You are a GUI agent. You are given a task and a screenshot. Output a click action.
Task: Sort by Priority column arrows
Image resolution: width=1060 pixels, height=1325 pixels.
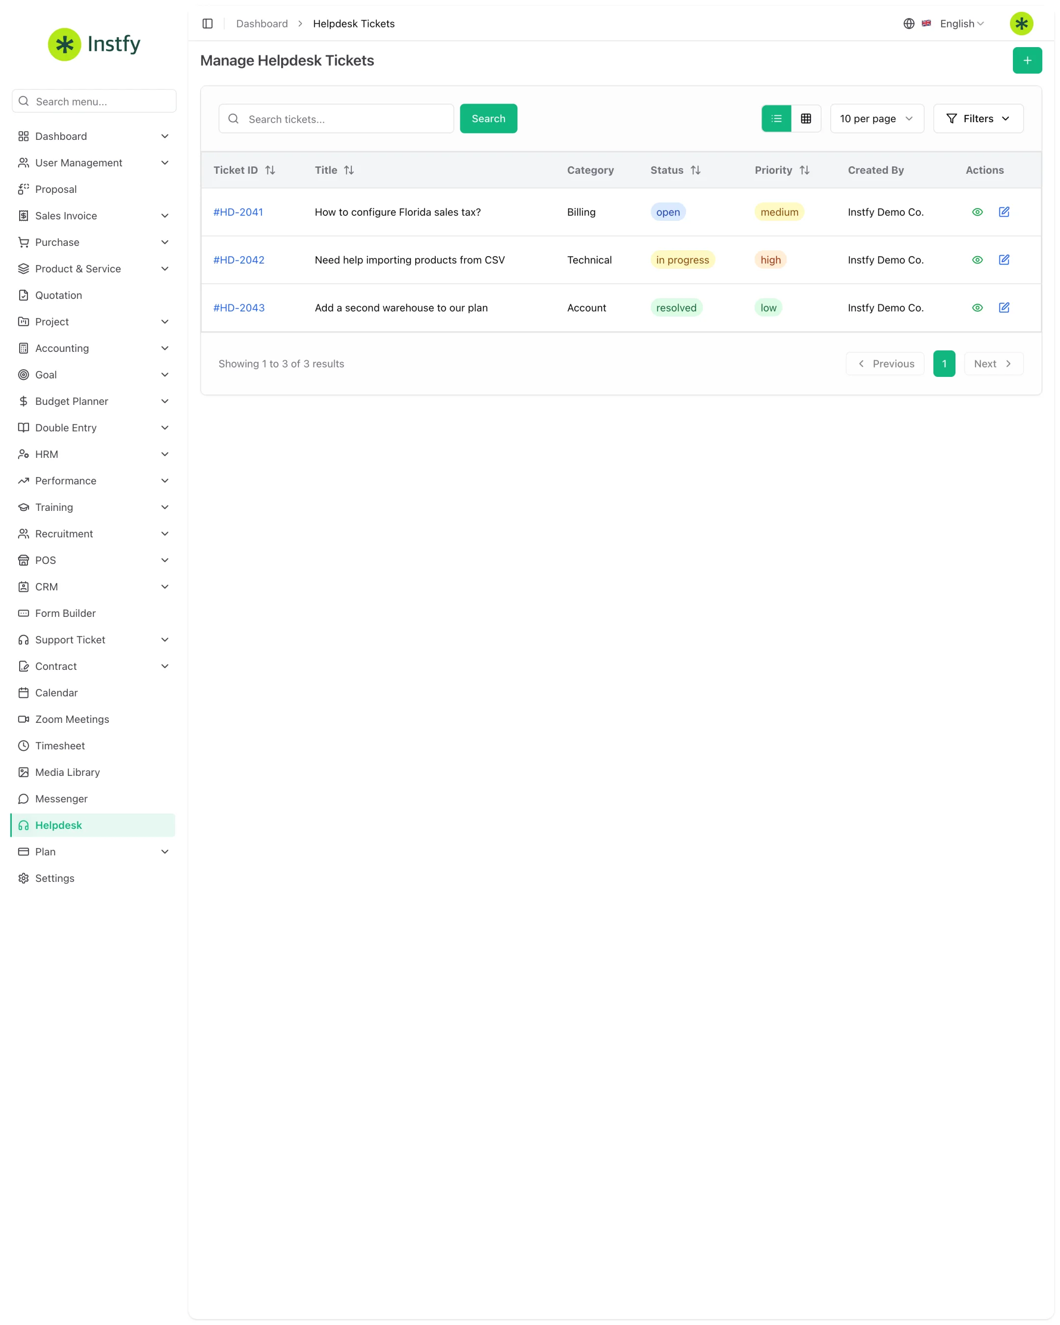click(x=804, y=170)
